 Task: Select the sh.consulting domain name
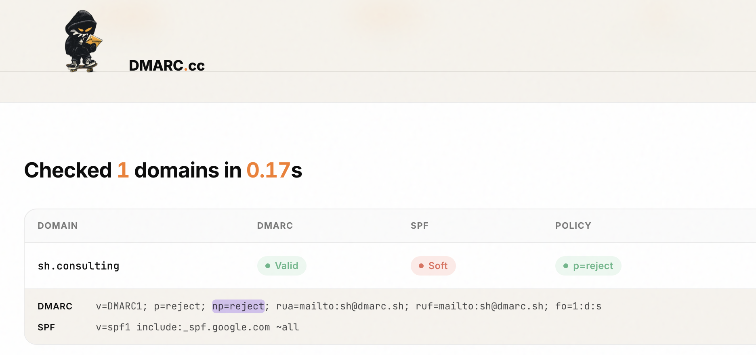78,266
